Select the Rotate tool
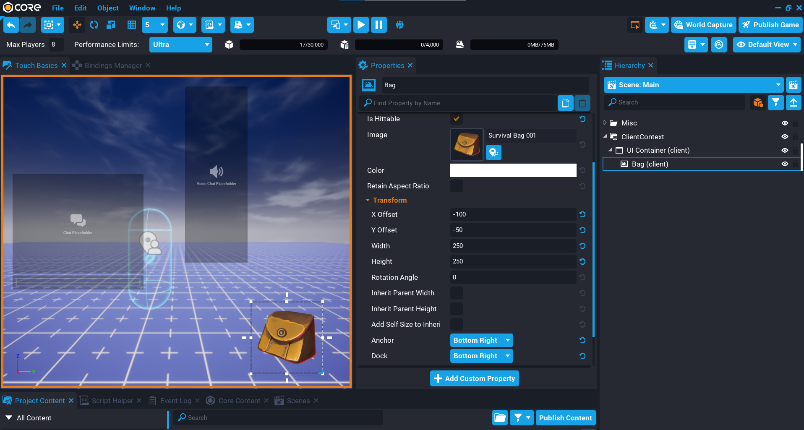 pyautogui.click(x=94, y=25)
